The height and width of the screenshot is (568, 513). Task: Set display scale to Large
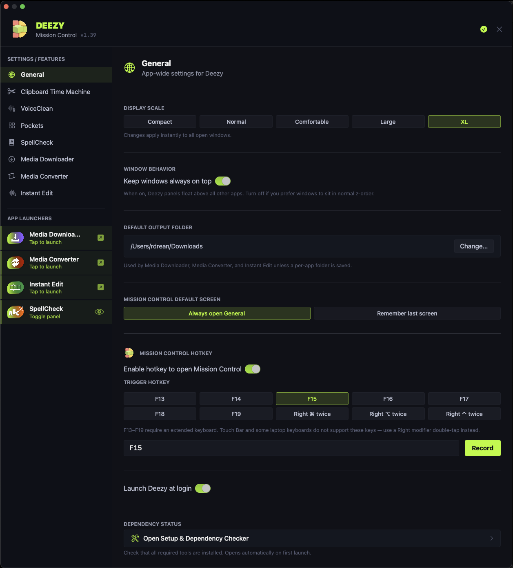[x=388, y=122]
